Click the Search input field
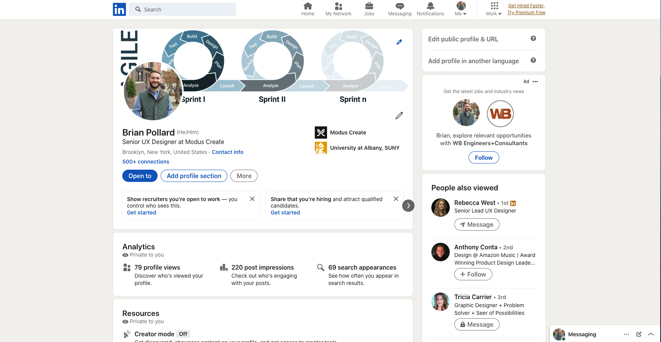661x342 pixels. pos(183,9)
